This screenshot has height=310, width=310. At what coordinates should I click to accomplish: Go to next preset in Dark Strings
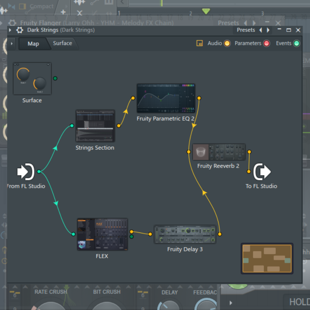(x=268, y=30)
